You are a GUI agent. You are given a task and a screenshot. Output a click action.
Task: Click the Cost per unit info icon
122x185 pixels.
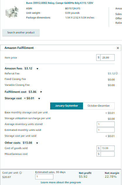(x=21, y=173)
